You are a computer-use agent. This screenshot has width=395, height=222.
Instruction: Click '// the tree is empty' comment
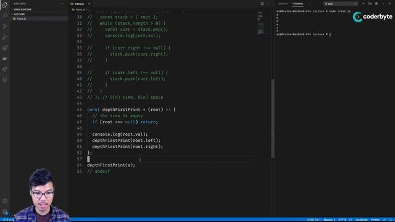tap(117, 116)
